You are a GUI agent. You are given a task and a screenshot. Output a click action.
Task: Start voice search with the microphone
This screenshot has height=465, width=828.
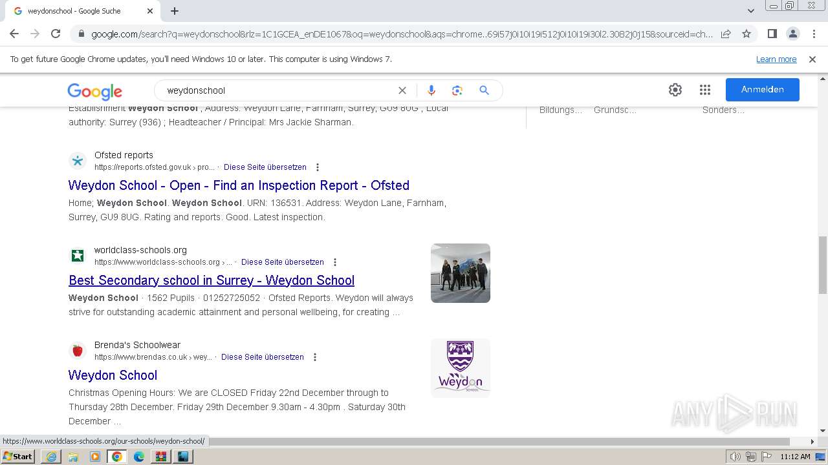tap(431, 90)
